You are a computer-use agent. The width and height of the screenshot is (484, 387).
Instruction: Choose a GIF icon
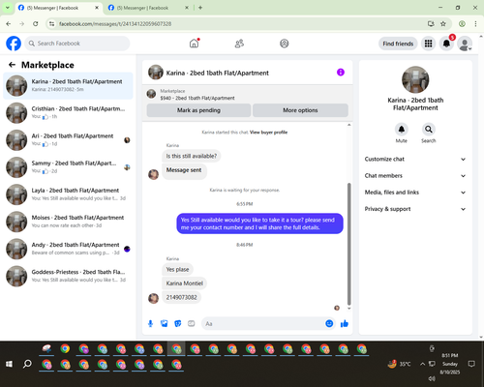click(192, 323)
